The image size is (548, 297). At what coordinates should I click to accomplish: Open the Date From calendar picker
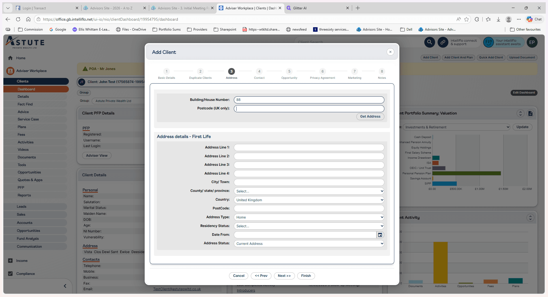[380, 235]
